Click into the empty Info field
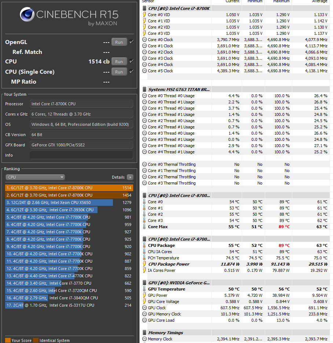Screen dimensions: 333x343 (81, 155)
